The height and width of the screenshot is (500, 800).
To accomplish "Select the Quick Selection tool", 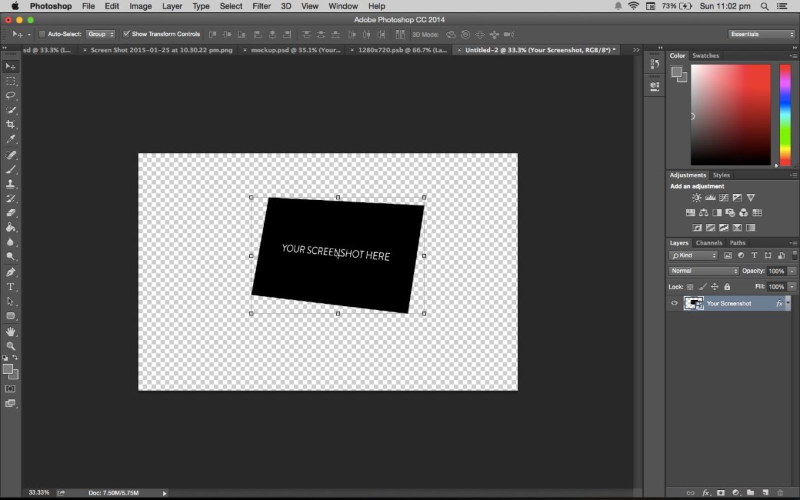I will point(11,110).
